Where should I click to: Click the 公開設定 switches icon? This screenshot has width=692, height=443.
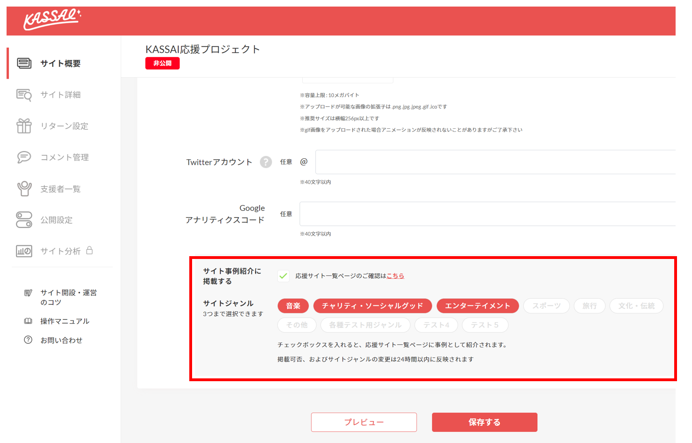(24, 220)
